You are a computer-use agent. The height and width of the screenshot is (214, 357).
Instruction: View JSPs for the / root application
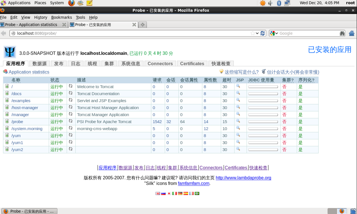tap(238, 86)
